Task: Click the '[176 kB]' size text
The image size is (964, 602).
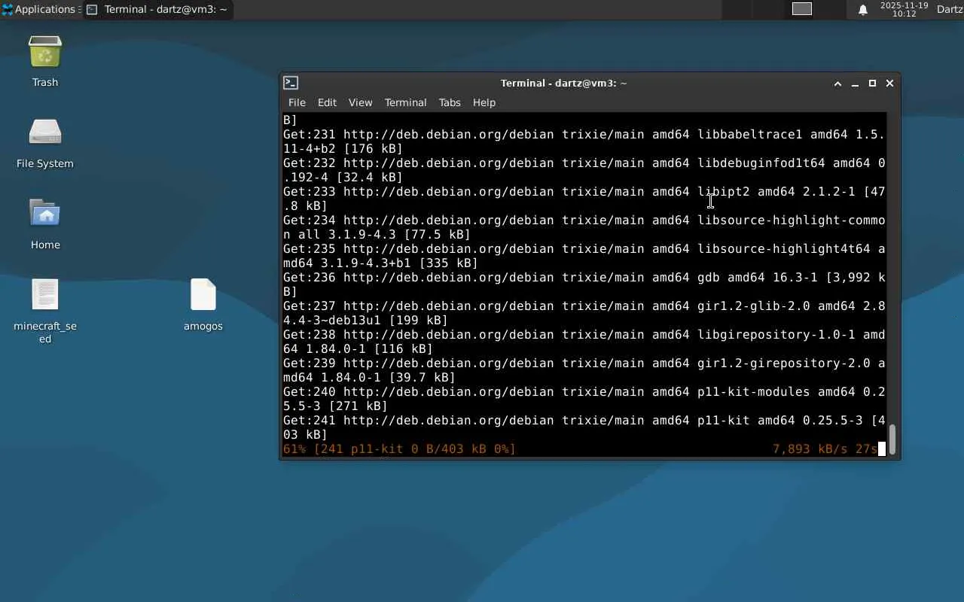Action: [x=373, y=149]
